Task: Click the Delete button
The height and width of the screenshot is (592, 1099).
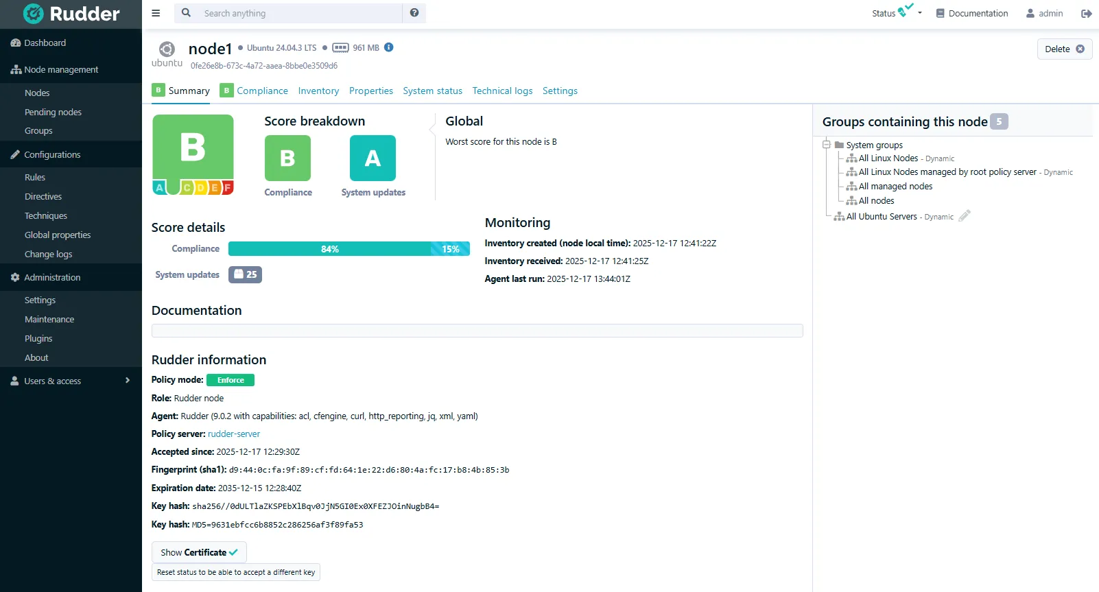Action: pos(1064,49)
